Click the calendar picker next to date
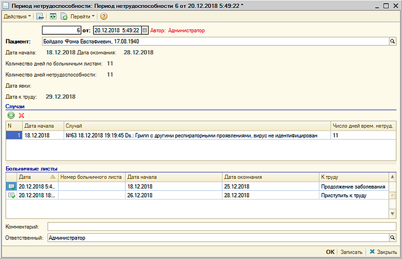Image resolution: width=402 pixels, height=259 pixels. pyautogui.click(x=145, y=30)
